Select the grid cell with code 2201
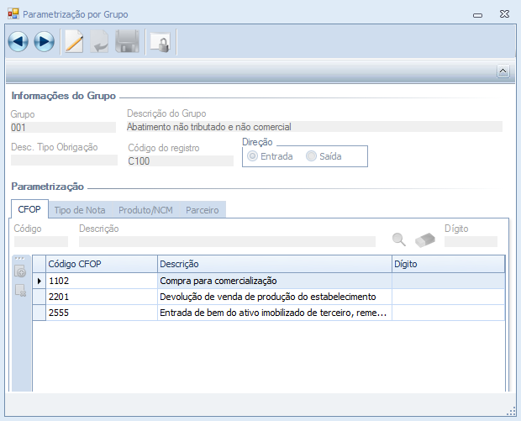 pyautogui.click(x=102, y=297)
